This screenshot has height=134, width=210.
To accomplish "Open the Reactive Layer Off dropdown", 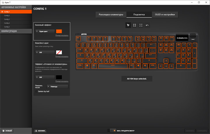I will (45, 52).
